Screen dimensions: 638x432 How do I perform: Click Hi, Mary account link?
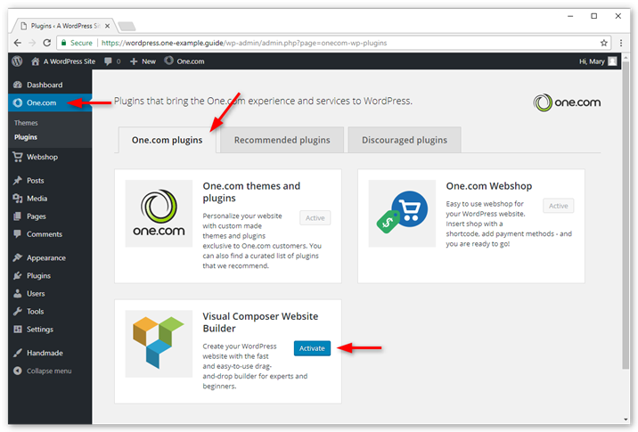click(x=592, y=61)
